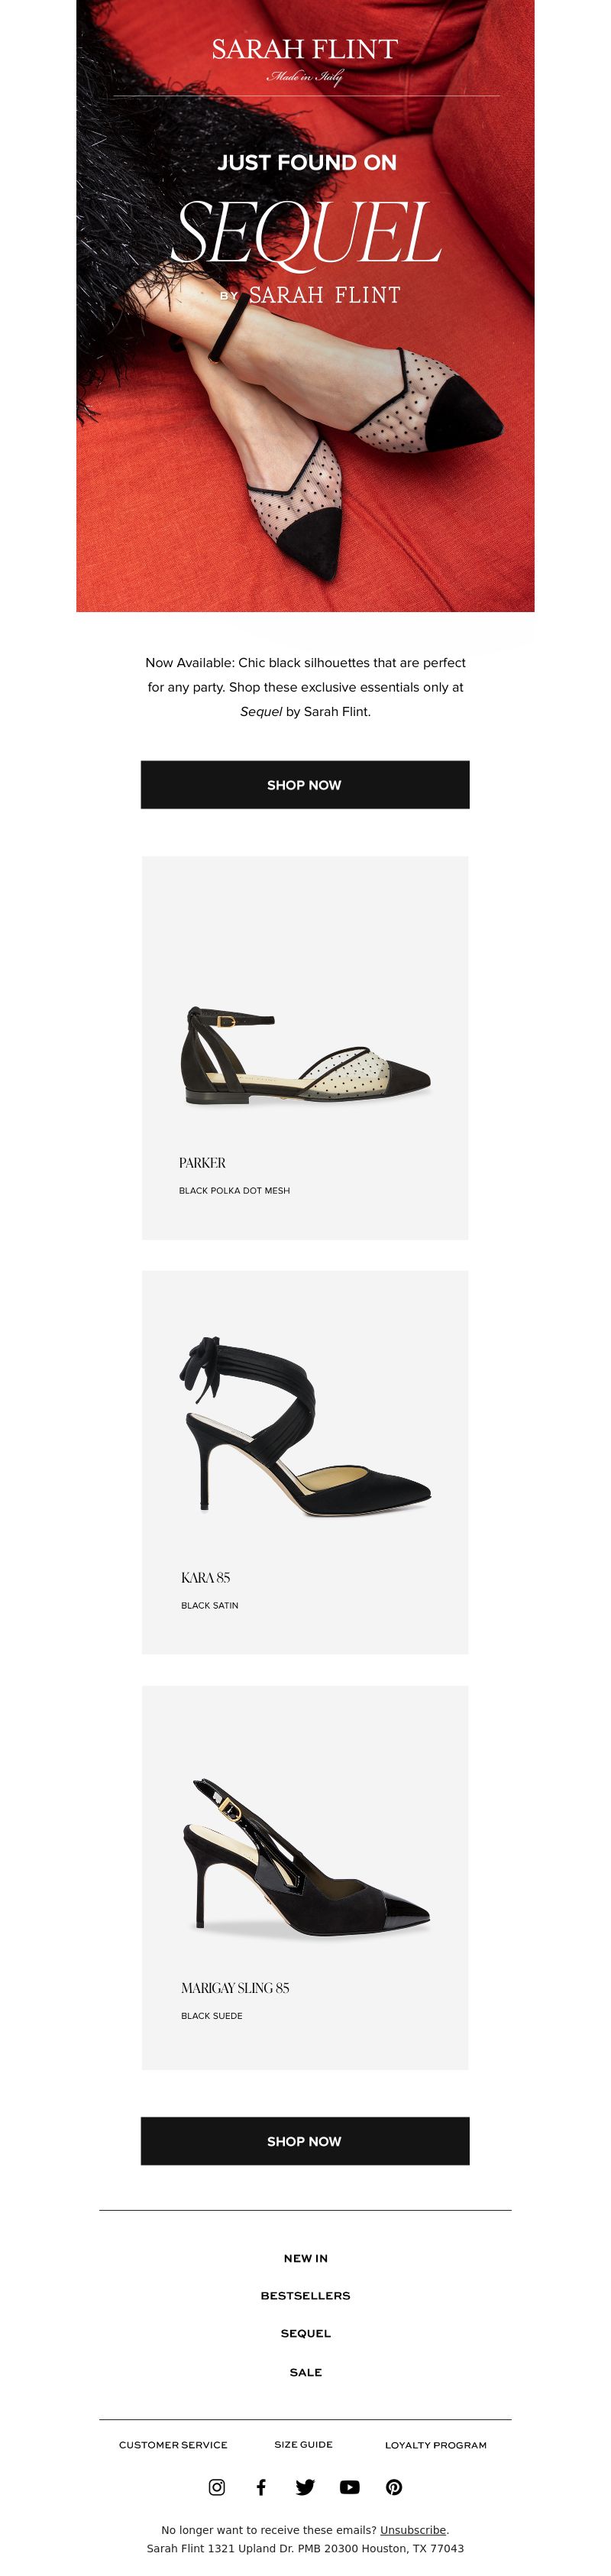Open the BESTSELLERS menu link

tap(306, 2296)
